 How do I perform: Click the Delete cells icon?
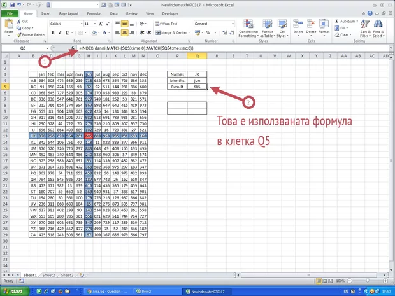click(311, 24)
